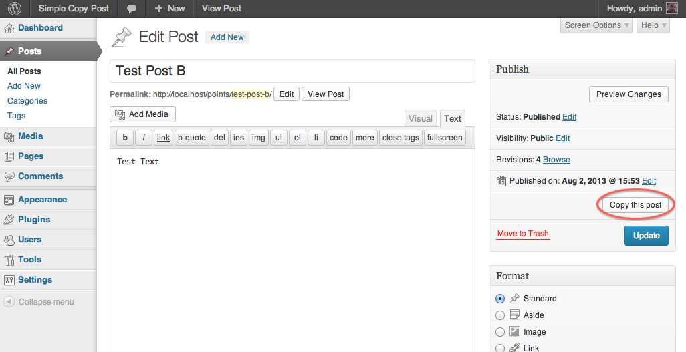Click the b-quote quicktag button
The width and height of the screenshot is (686, 352).
tap(192, 138)
